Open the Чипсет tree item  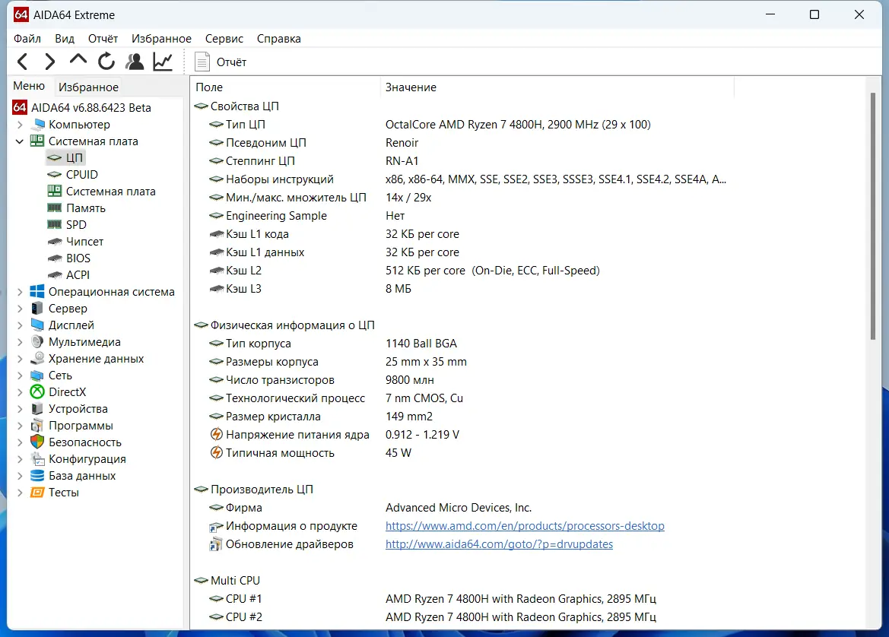click(75, 242)
